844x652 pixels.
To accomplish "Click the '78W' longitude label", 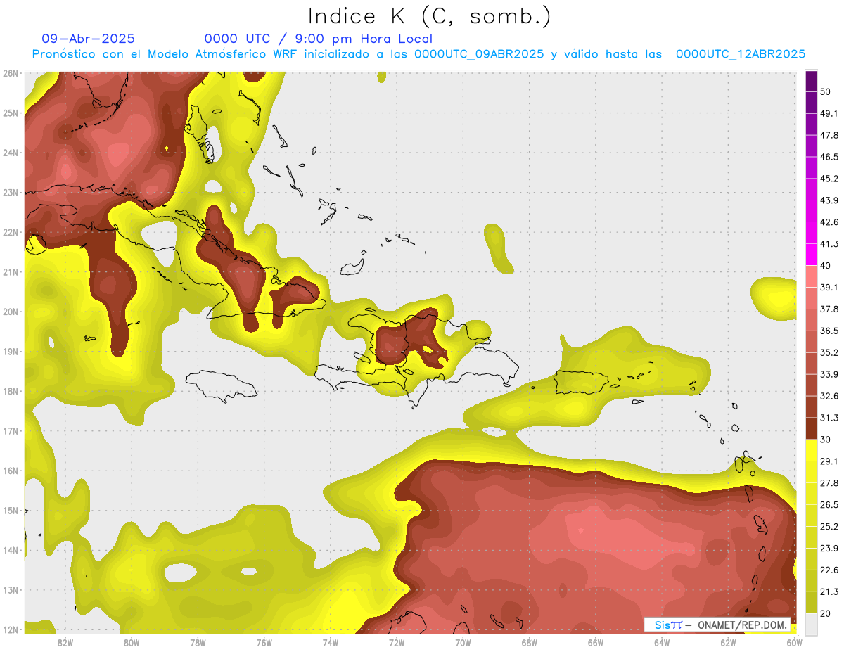I will click(198, 642).
